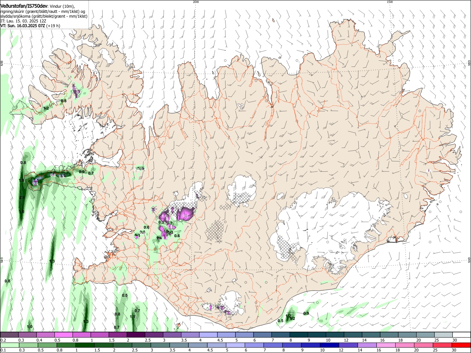Click the rigning/skúrir legend description line
Screen dimensions: 471x353
(43, 11)
